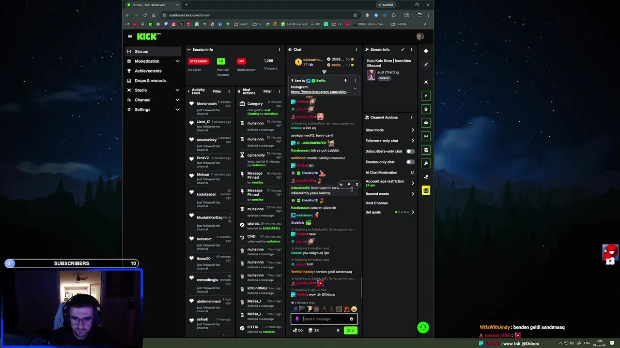620x348 pixels.
Task: Open pinned message three-dot options
Action: [355, 81]
